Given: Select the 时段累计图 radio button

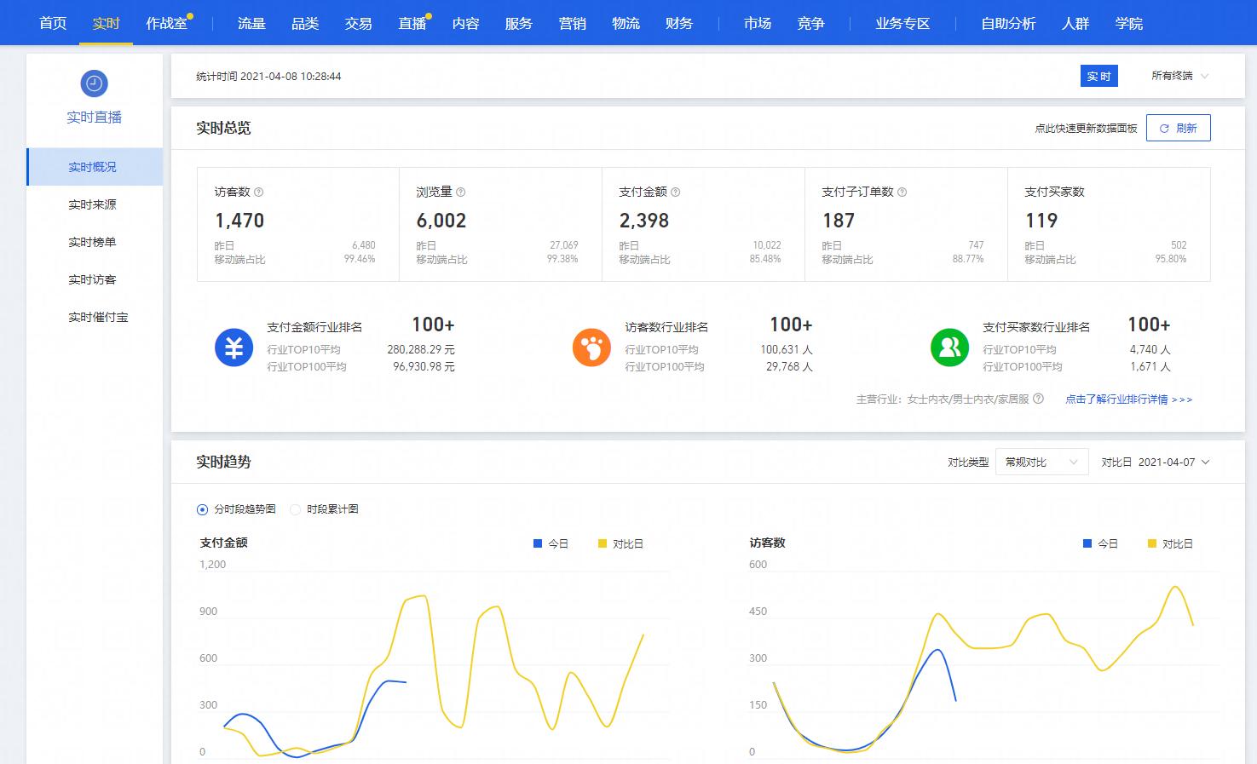Looking at the screenshot, I should pyautogui.click(x=296, y=509).
